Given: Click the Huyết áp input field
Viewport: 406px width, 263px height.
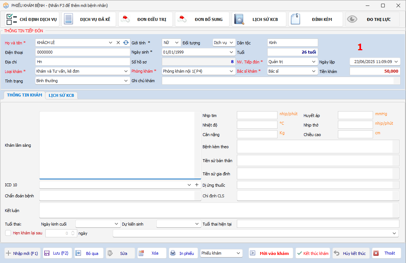Looking at the screenshot, I should coord(355,115).
